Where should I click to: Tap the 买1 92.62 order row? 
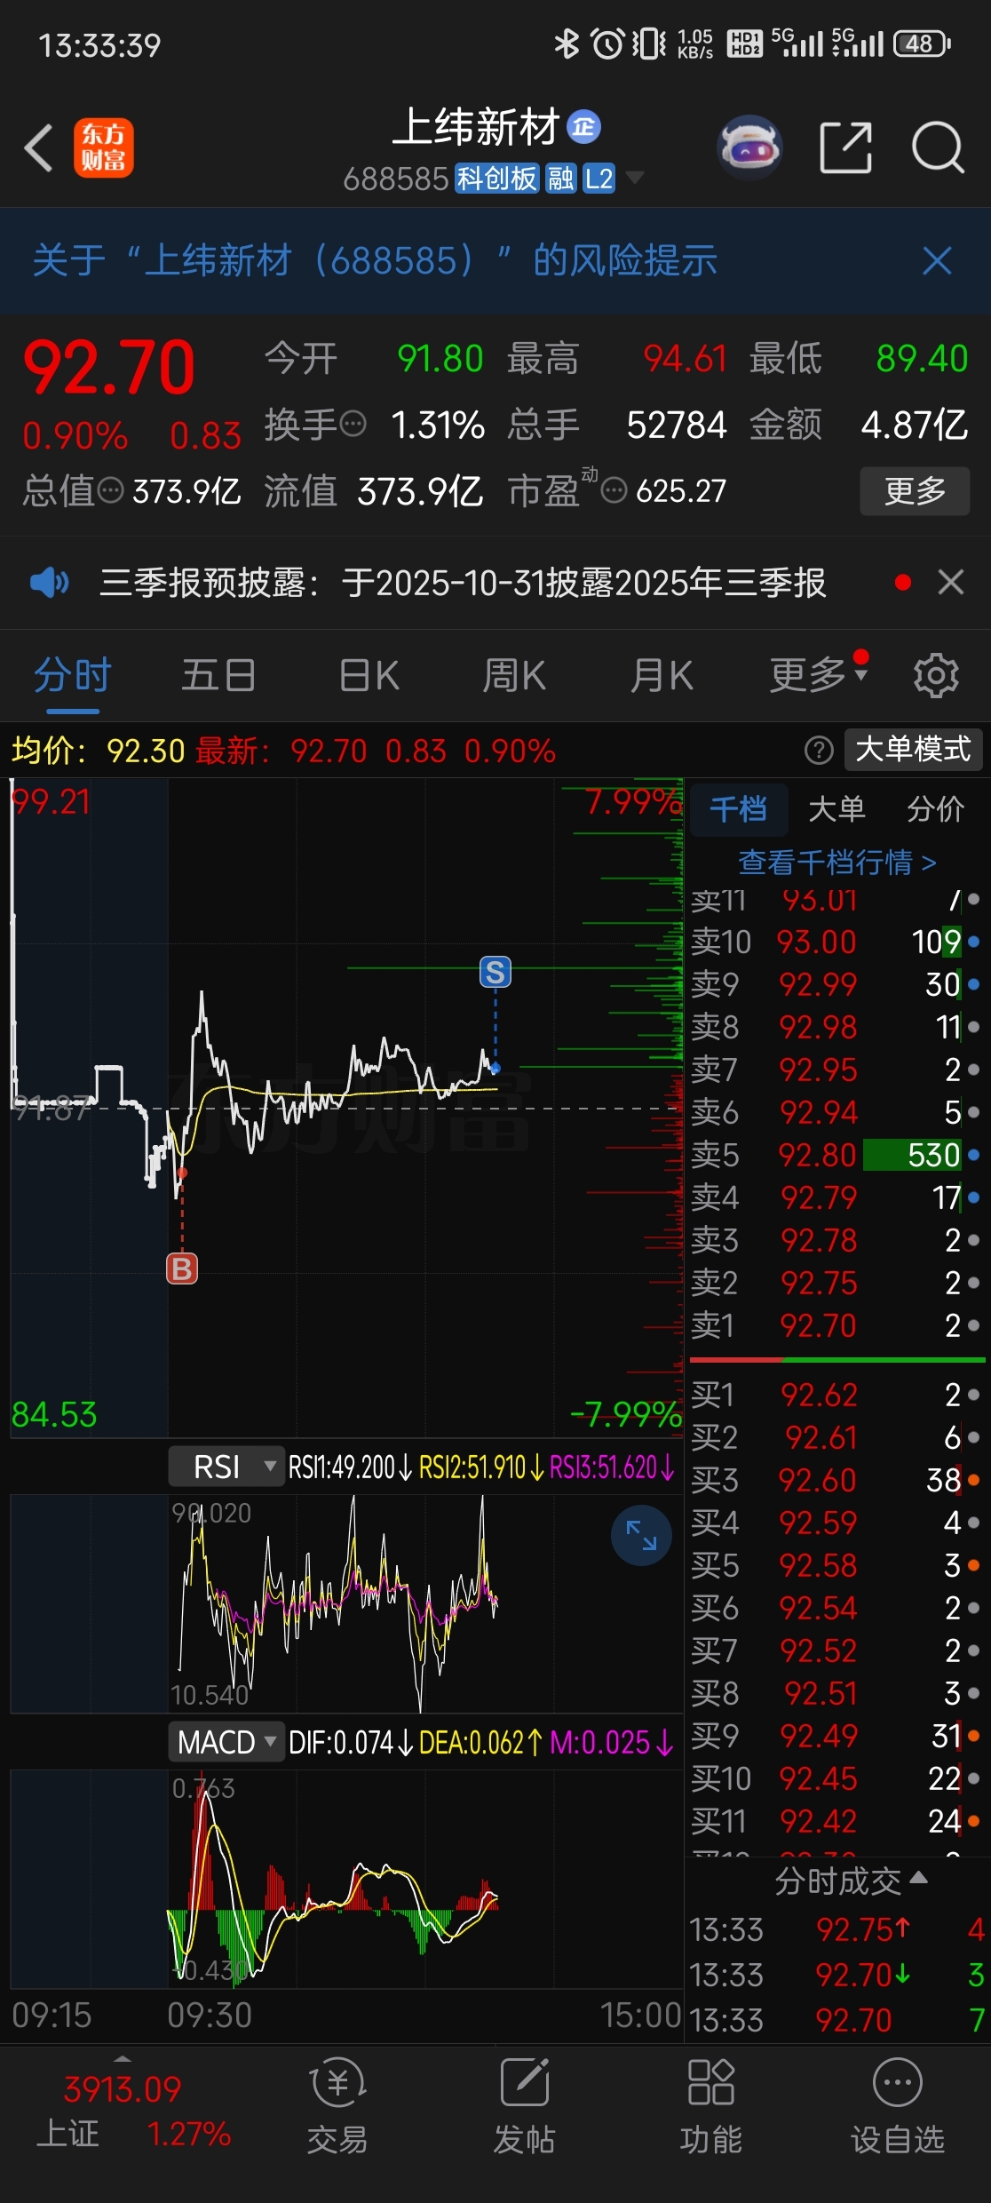click(836, 1395)
